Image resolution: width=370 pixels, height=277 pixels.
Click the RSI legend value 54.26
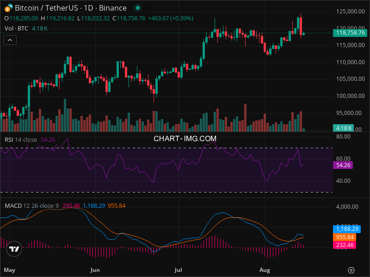pyautogui.click(x=48, y=140)
